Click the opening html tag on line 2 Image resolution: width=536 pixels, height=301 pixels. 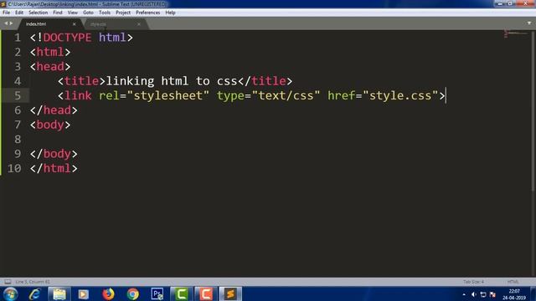50,52
